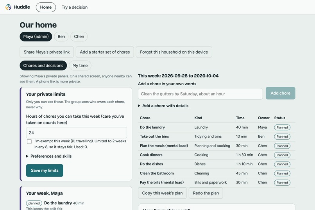Click the Add chore button
Screen dimensions: 315x210
(x=281, y=93)
